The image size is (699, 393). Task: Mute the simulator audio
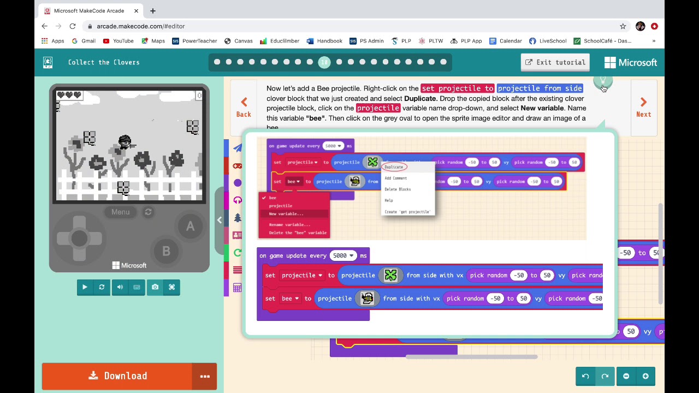(120, 287)
